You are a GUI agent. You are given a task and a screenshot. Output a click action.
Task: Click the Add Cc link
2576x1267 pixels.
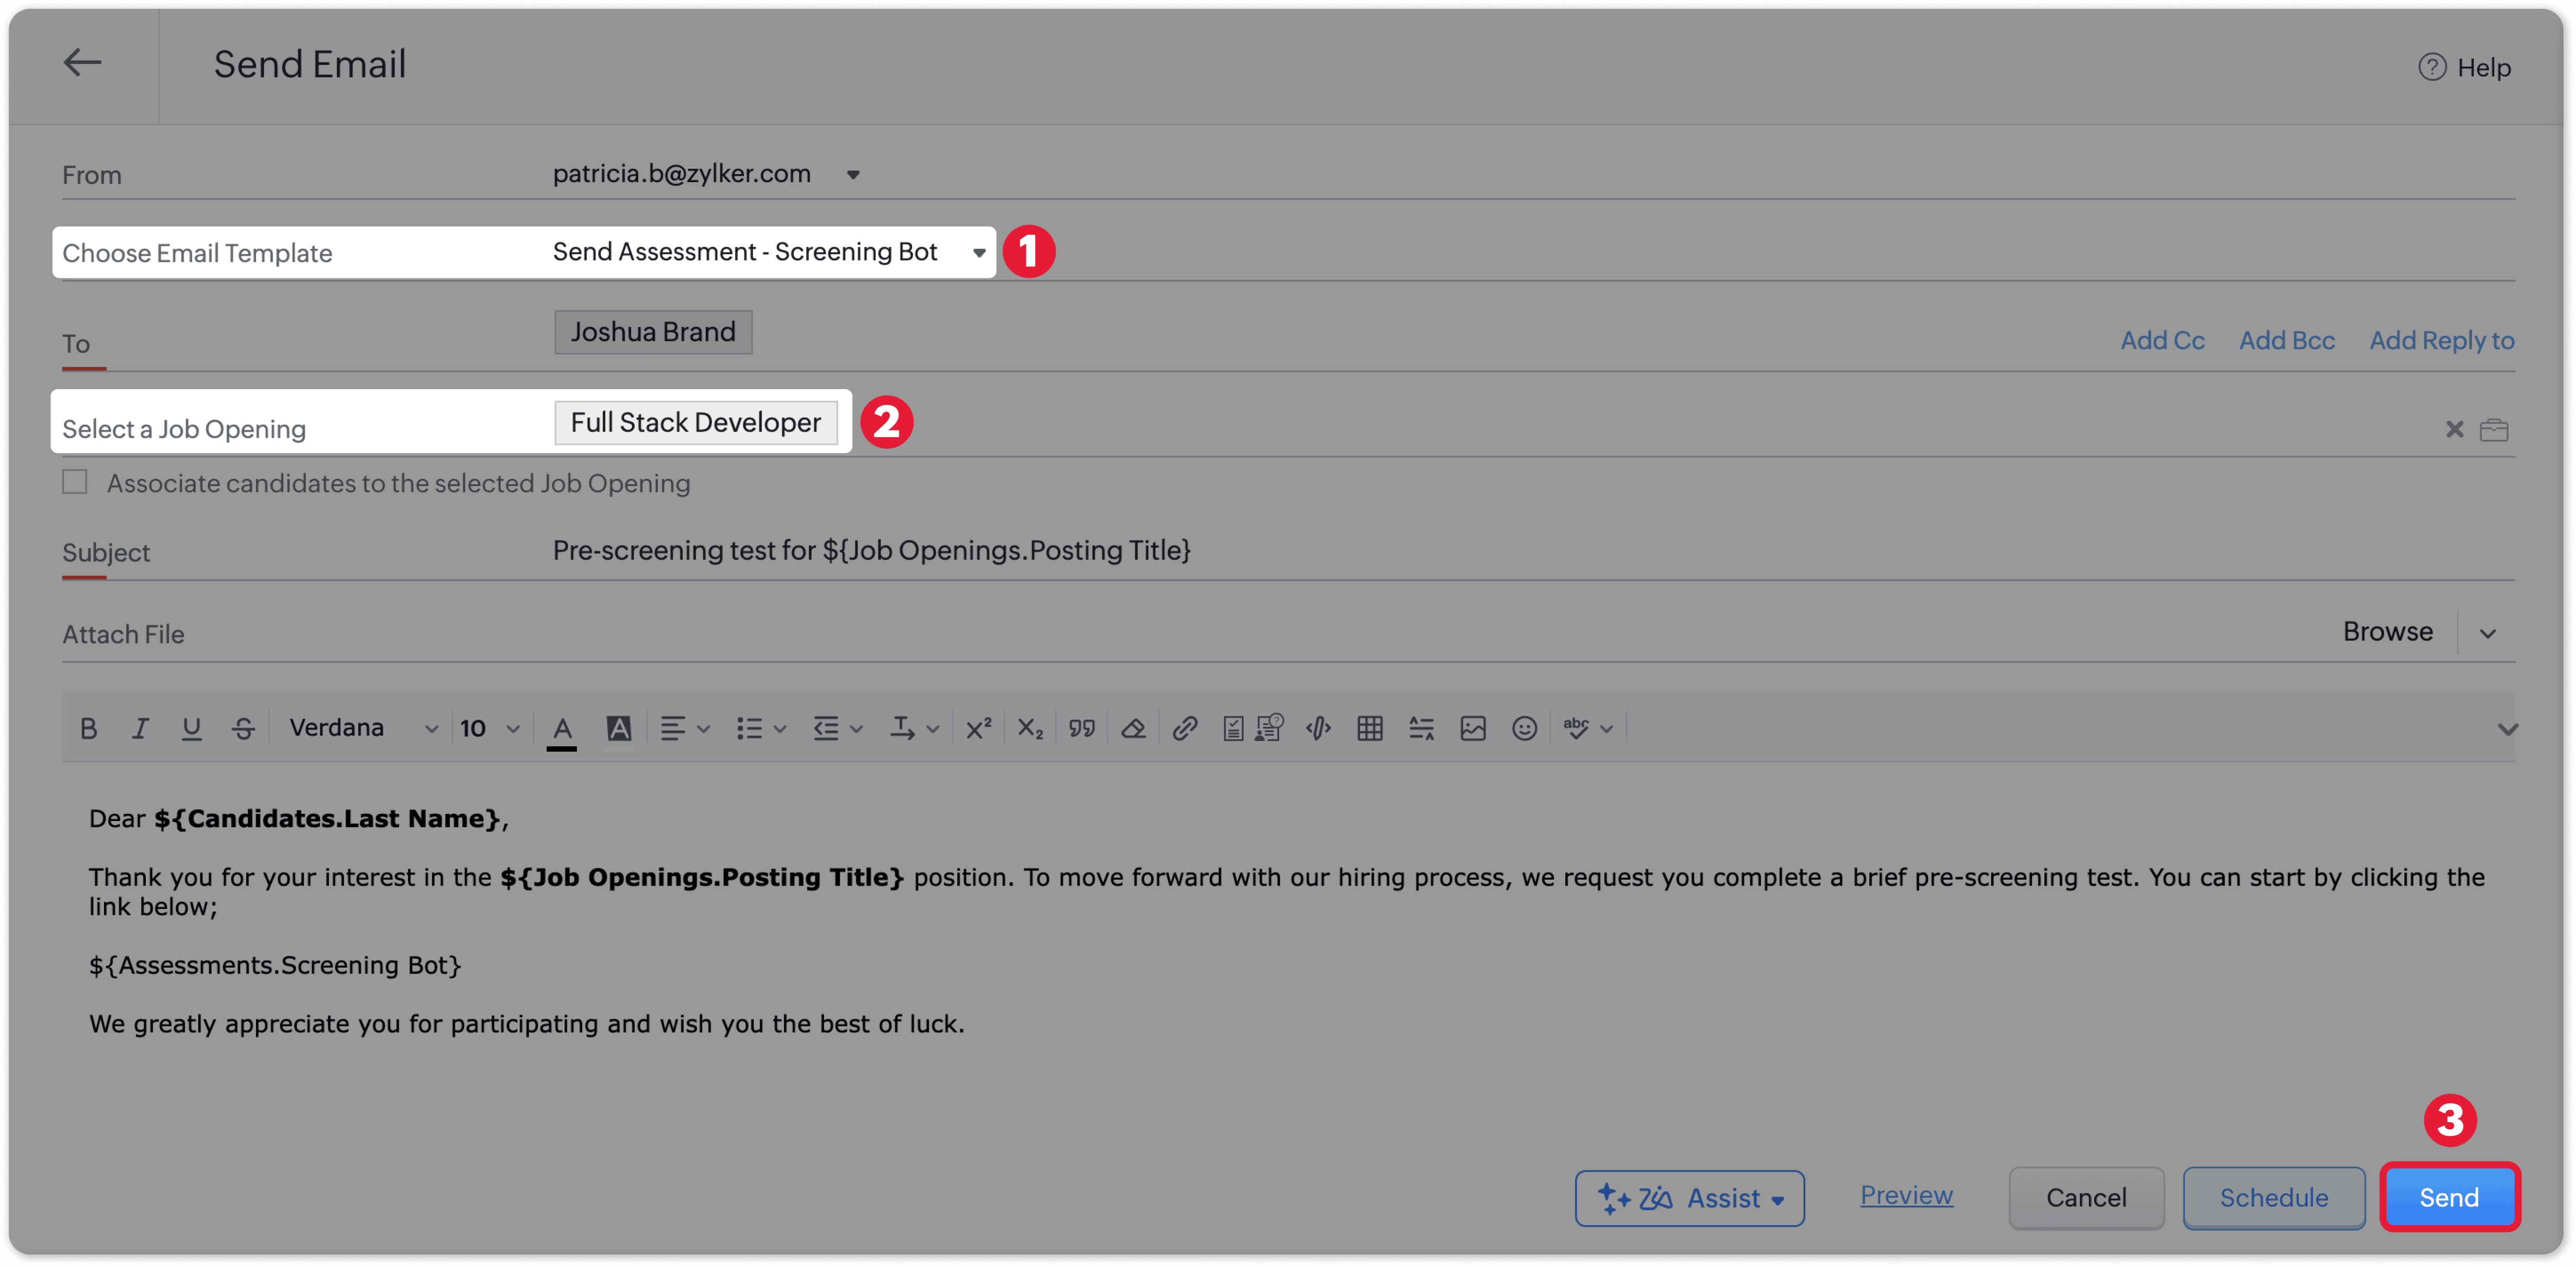[2162, 341]
